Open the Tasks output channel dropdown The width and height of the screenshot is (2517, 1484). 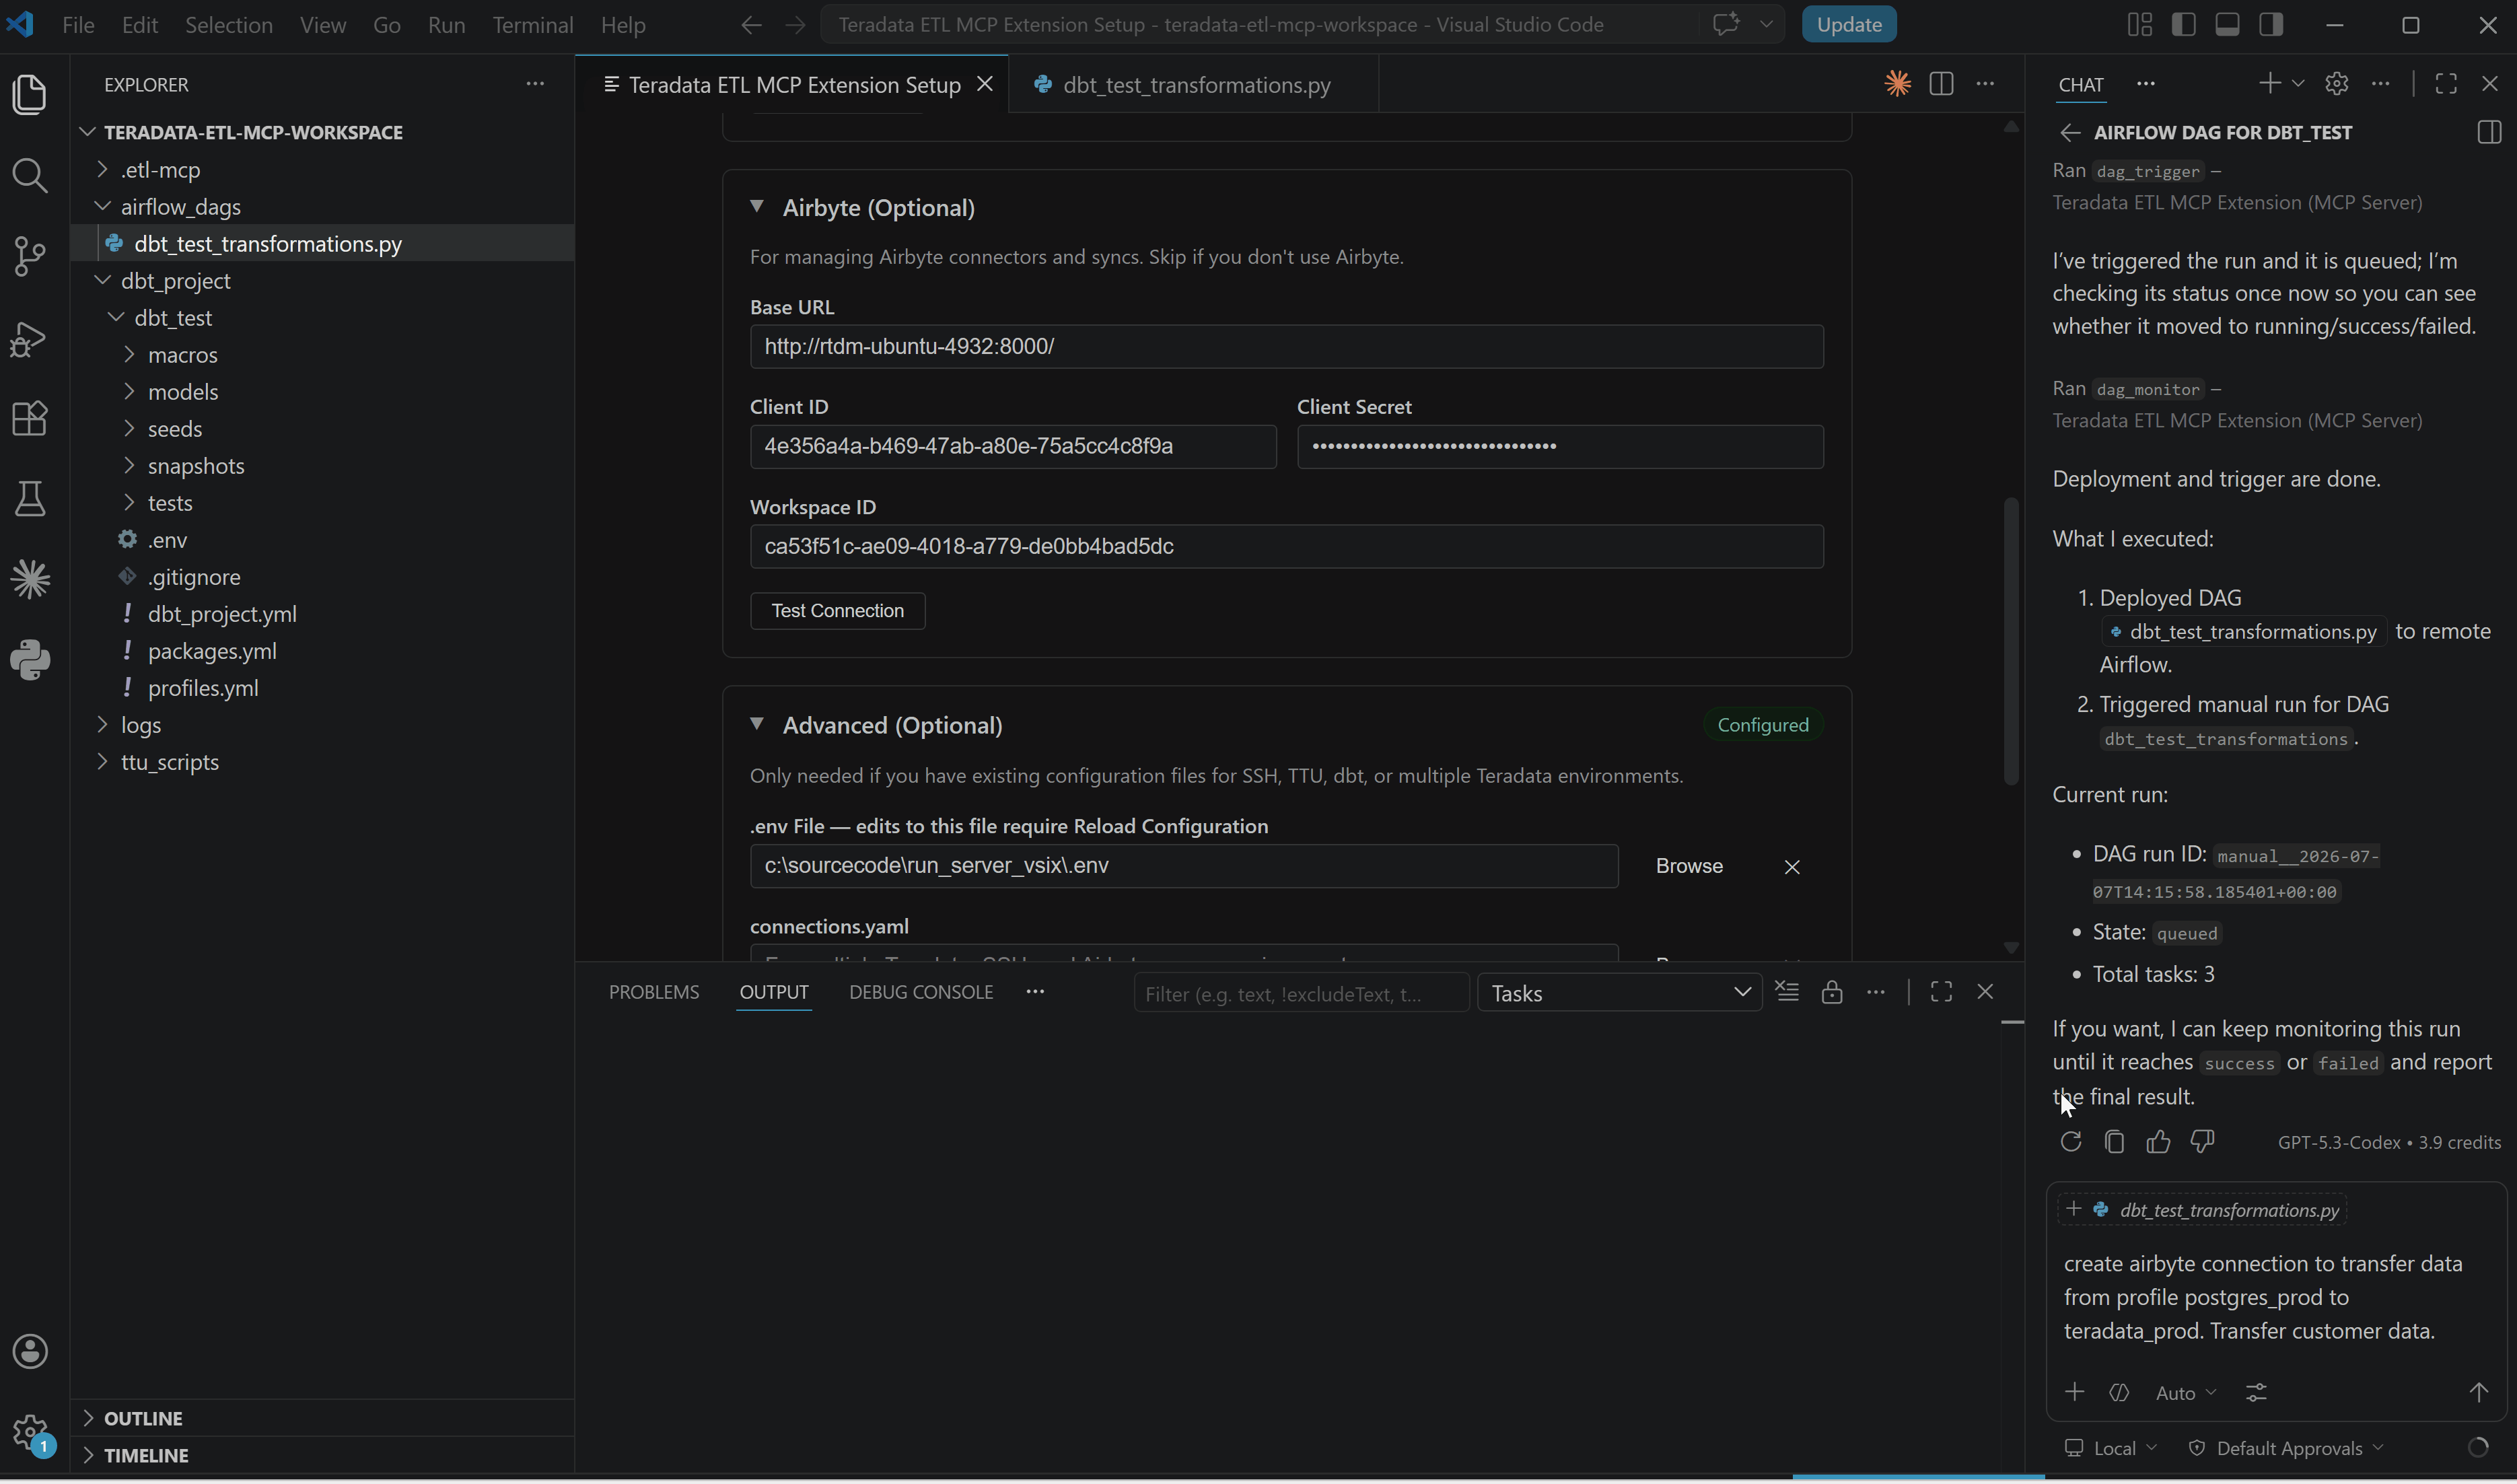1619,994
